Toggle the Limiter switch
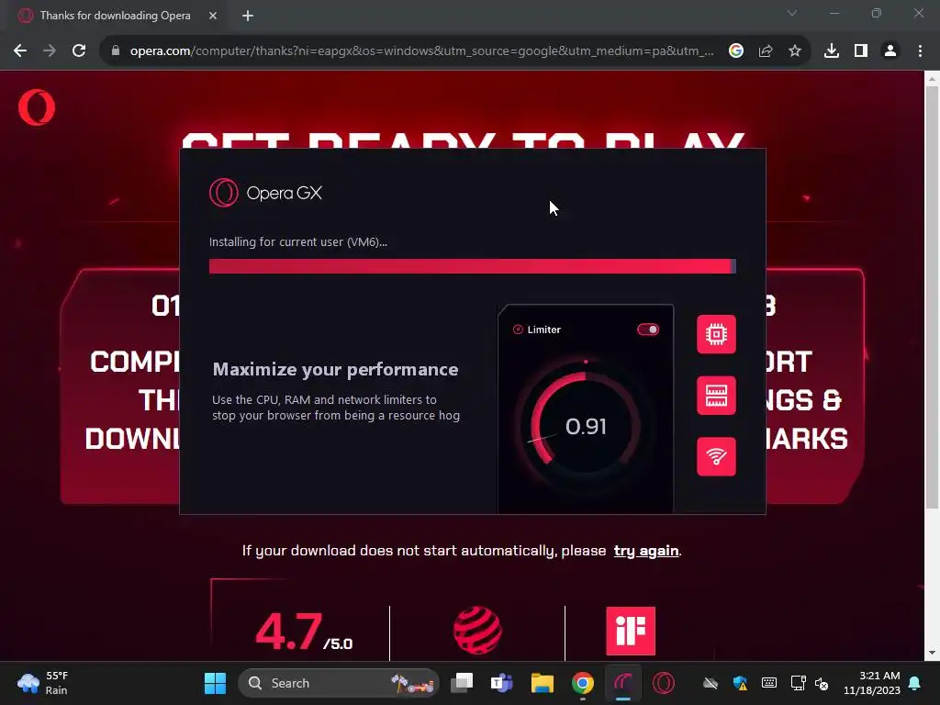Screen dimensions: 940x705 coord(648,330)
